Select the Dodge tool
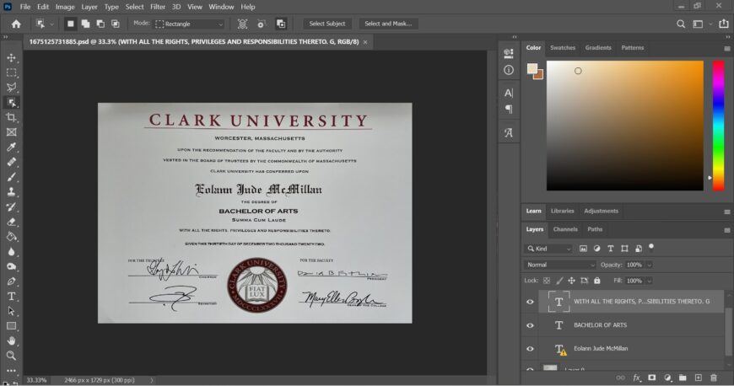Viewport: 734px width, 386px height. (x=11, y=266)
